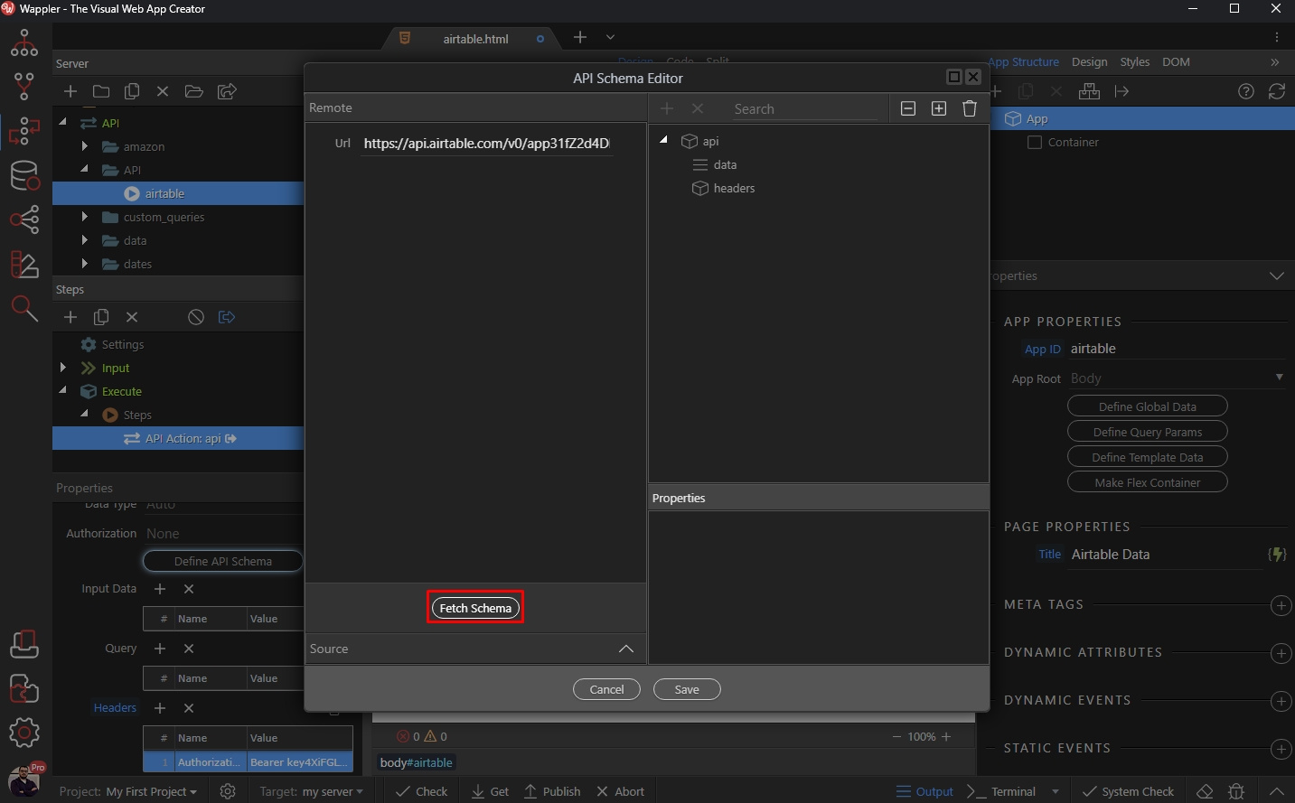Open the Server Connect workflow panel icon
The height and width of the screenshot is (803, 1295).
24,130
